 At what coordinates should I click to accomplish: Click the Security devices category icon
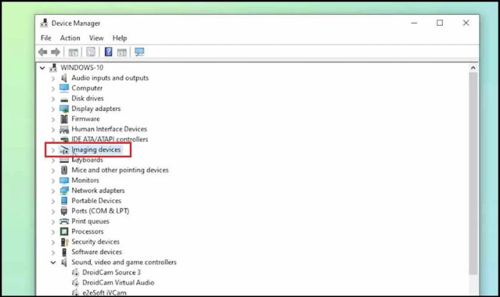tap(64, 241)
